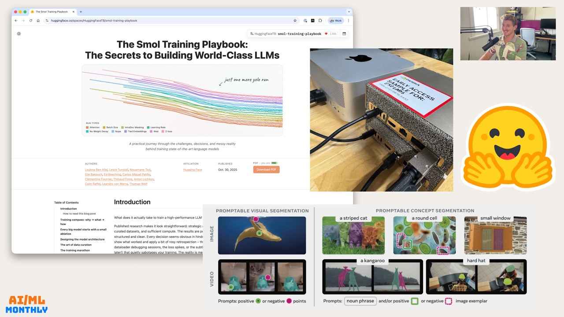The width and height of the screenshot is (564, 317).
Task: Jump to How to read this blog post
Action: pyautogui.click(x=79, y=214)
